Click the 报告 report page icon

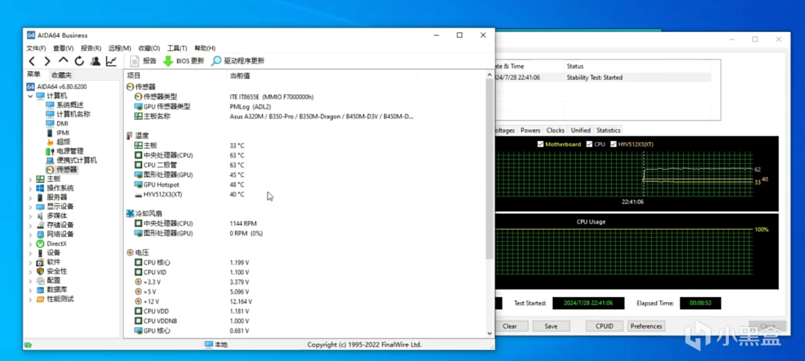[134, 61]
